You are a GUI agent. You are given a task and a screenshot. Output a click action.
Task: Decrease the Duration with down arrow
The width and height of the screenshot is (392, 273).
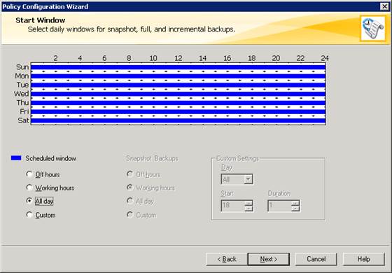(295, 209)
